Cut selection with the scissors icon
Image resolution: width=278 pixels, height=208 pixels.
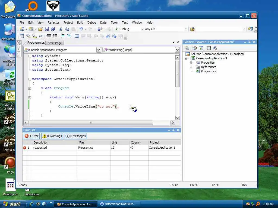61,29
